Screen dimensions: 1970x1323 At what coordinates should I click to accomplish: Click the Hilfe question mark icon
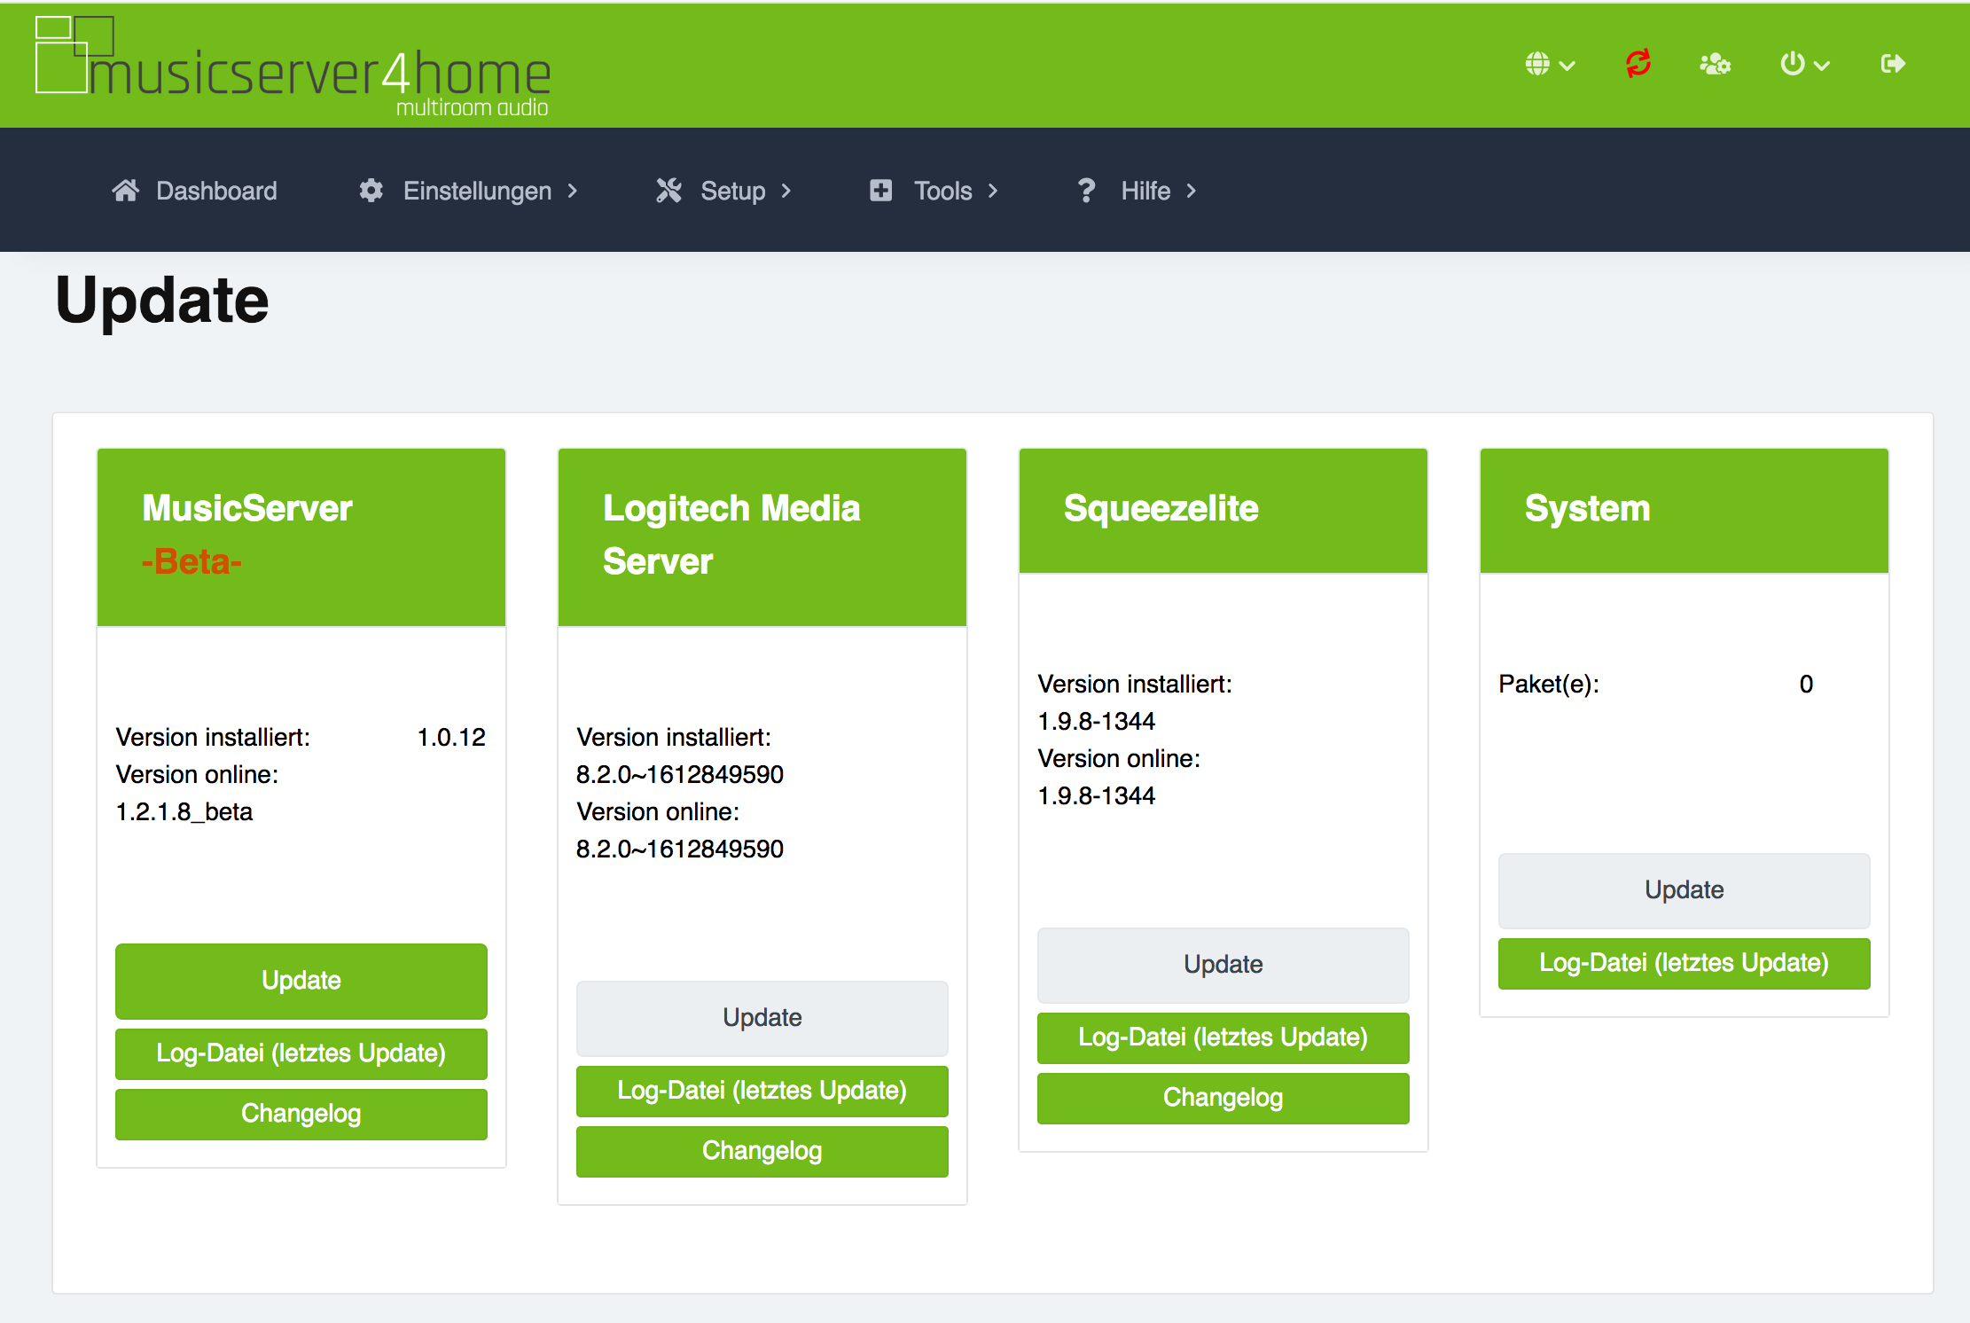(1086, 191)
